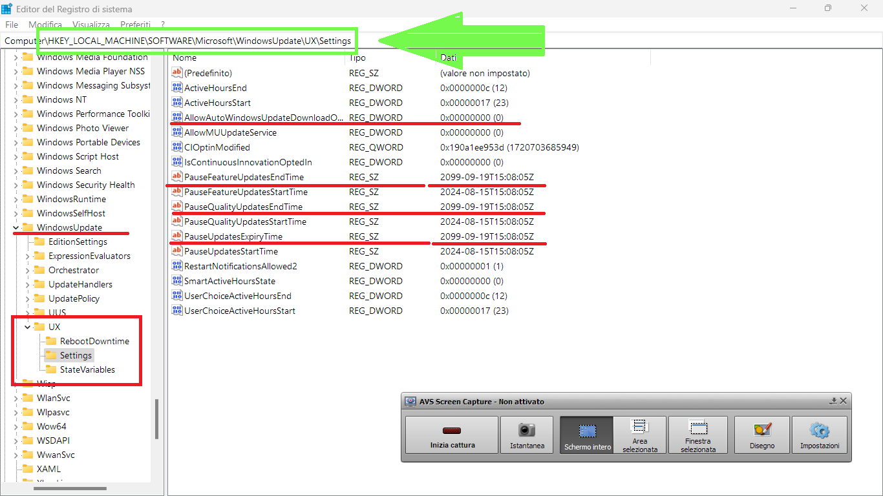Click the UserChoiceActiveHoursStart value icon

[177, 311]
